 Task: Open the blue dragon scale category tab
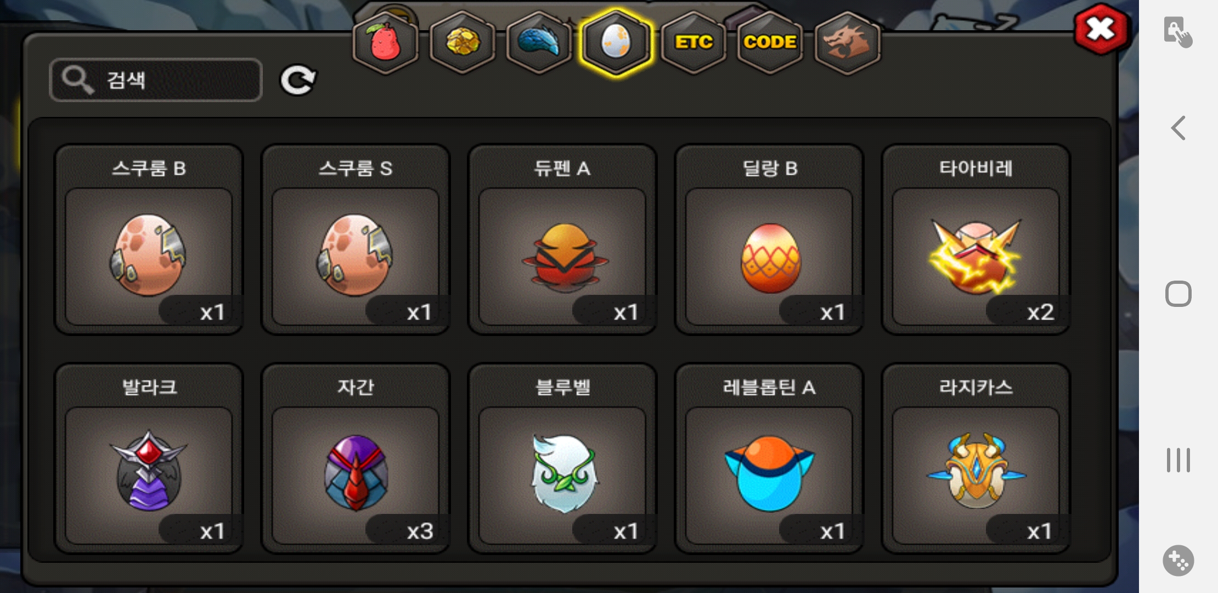pyautogui.click(x=539, y=42)
